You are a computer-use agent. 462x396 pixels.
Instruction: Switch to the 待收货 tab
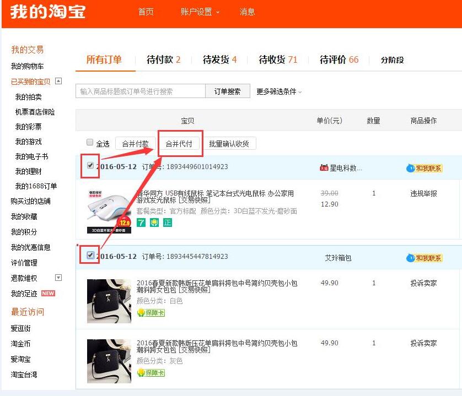pyautogui.click(x=278, y=60)
